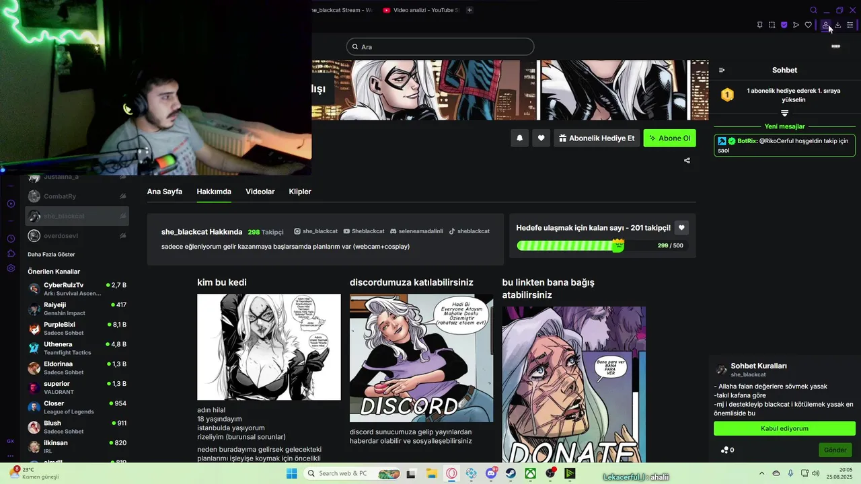Open the overdosevl channel in the sidebar

pyautogui.click(x=77, y=236)
